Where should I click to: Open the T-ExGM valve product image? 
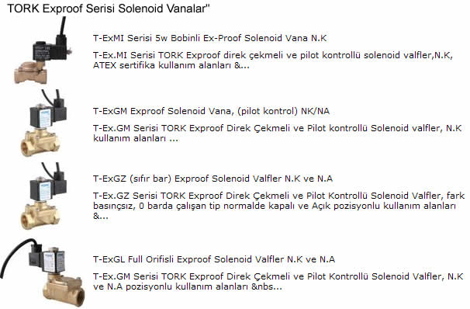coord(43,123)
